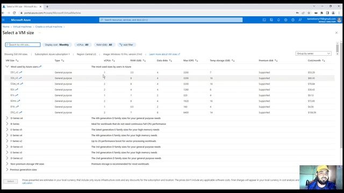344x193 pixels.
Task: Expand Previous generation sizes group
Action: [7, 169]
